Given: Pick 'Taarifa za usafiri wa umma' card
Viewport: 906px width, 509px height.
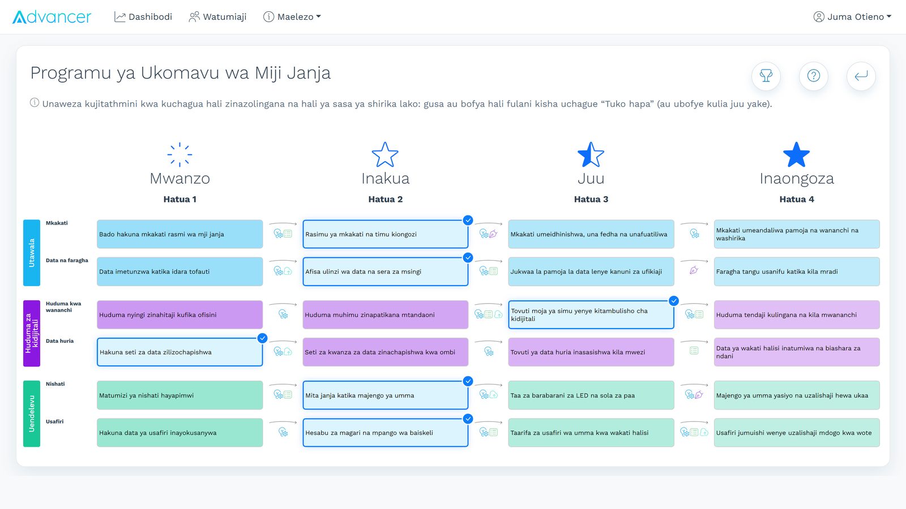Looking at the screenshot, I should tap(591, 433).
